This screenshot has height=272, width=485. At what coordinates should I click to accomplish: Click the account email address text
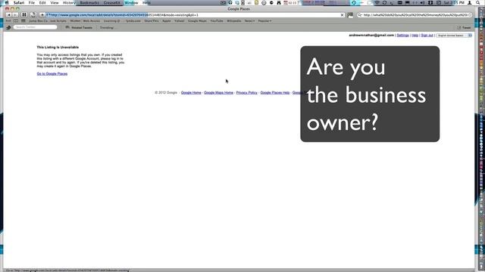pos(371,36)
